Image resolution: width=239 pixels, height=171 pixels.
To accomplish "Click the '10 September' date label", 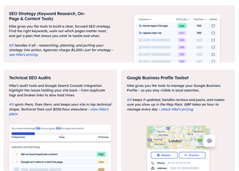I will pyautogui.click(x=18, y=137).
